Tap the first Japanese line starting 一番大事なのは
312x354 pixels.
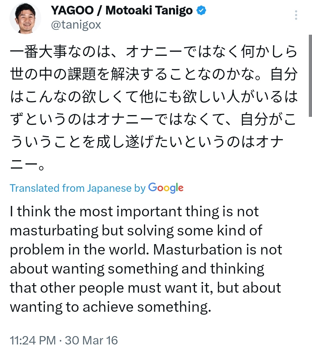point(154,52)
